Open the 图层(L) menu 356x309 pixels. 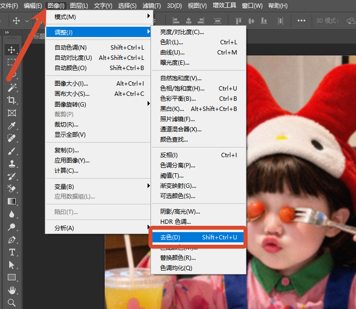point(79,5)
